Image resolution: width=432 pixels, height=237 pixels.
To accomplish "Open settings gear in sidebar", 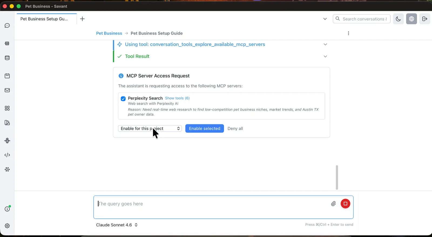I will click(7, 226).
